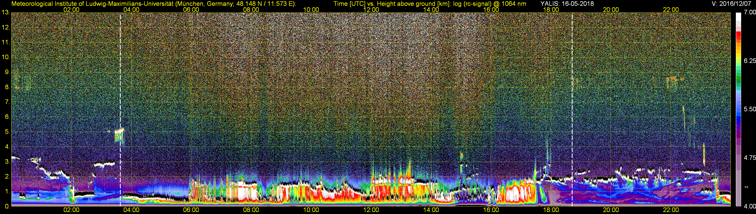Click the 14:00 label on the bottom time axis
756x214 pixels.
[431, 210]
